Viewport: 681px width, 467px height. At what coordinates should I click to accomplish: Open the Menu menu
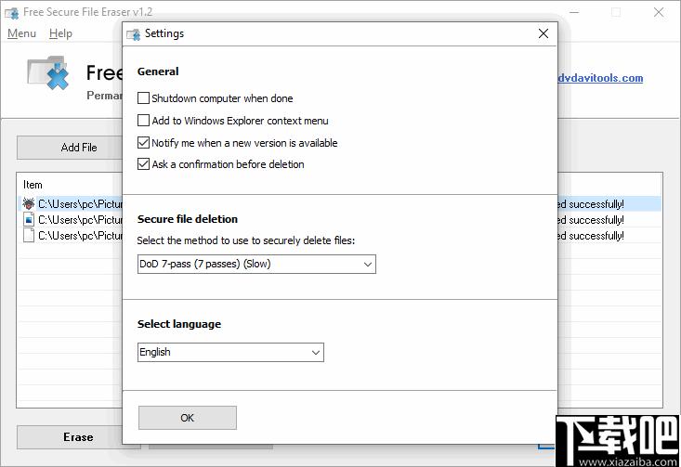[x=21, y=33]
